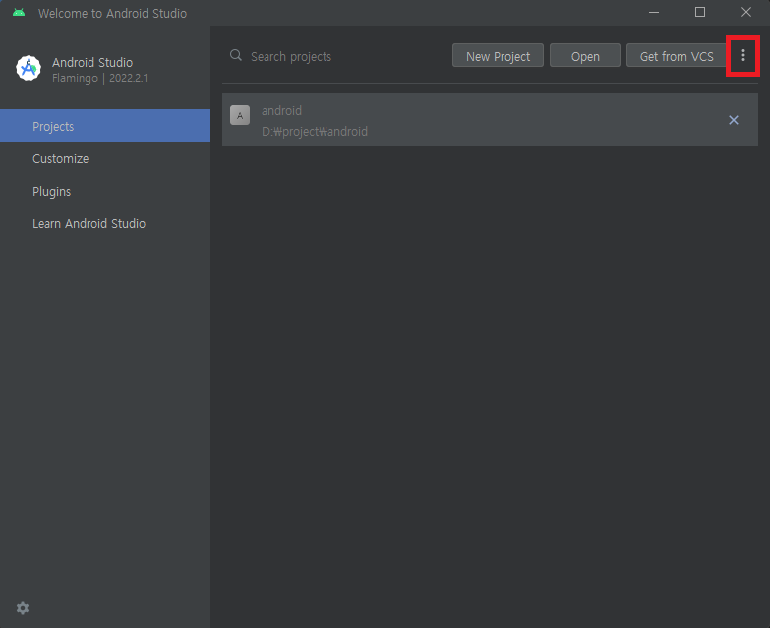This screenshot has height=628, width=770.
Task: Click the D:\project\android path text
Action: point(315,131)
